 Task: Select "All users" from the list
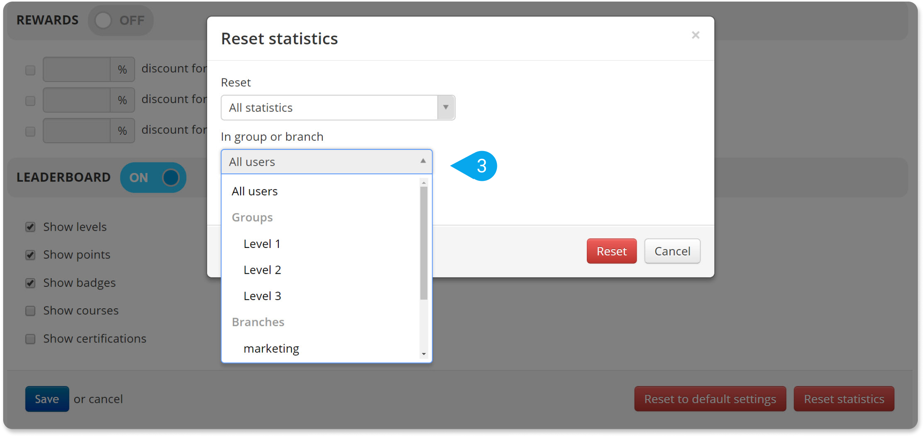(254, 191)
